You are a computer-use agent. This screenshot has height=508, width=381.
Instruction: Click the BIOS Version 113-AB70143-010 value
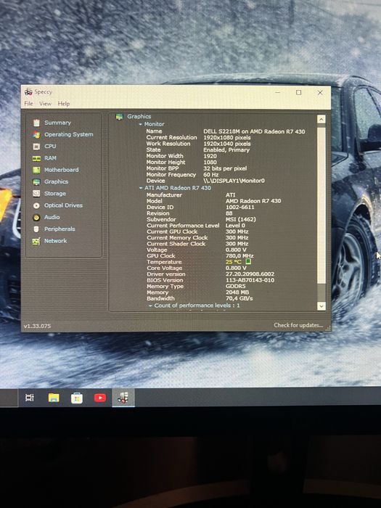(250, 280)
